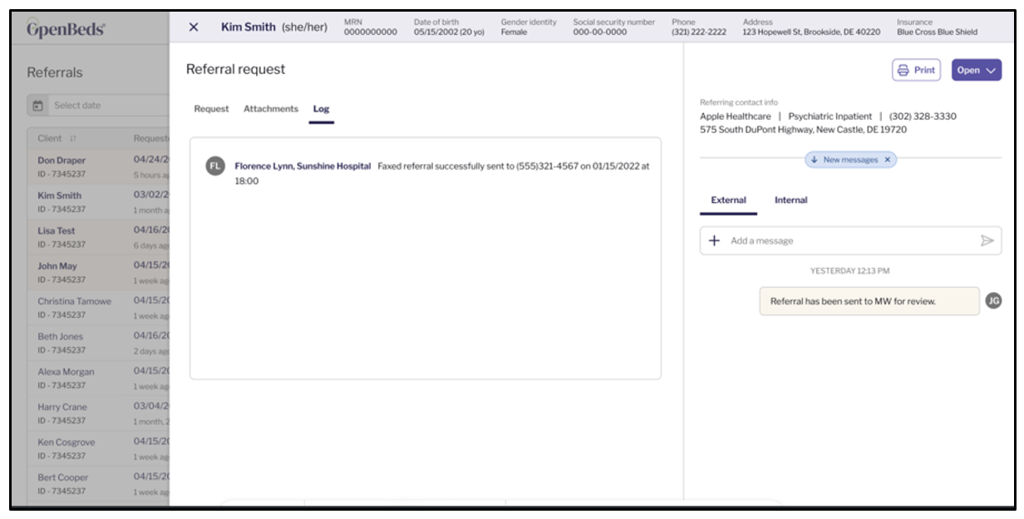Image resolution: width=1024 pixels, height=519 pixels.
Task: Switch to the Request tab
Action: [211, 109]
